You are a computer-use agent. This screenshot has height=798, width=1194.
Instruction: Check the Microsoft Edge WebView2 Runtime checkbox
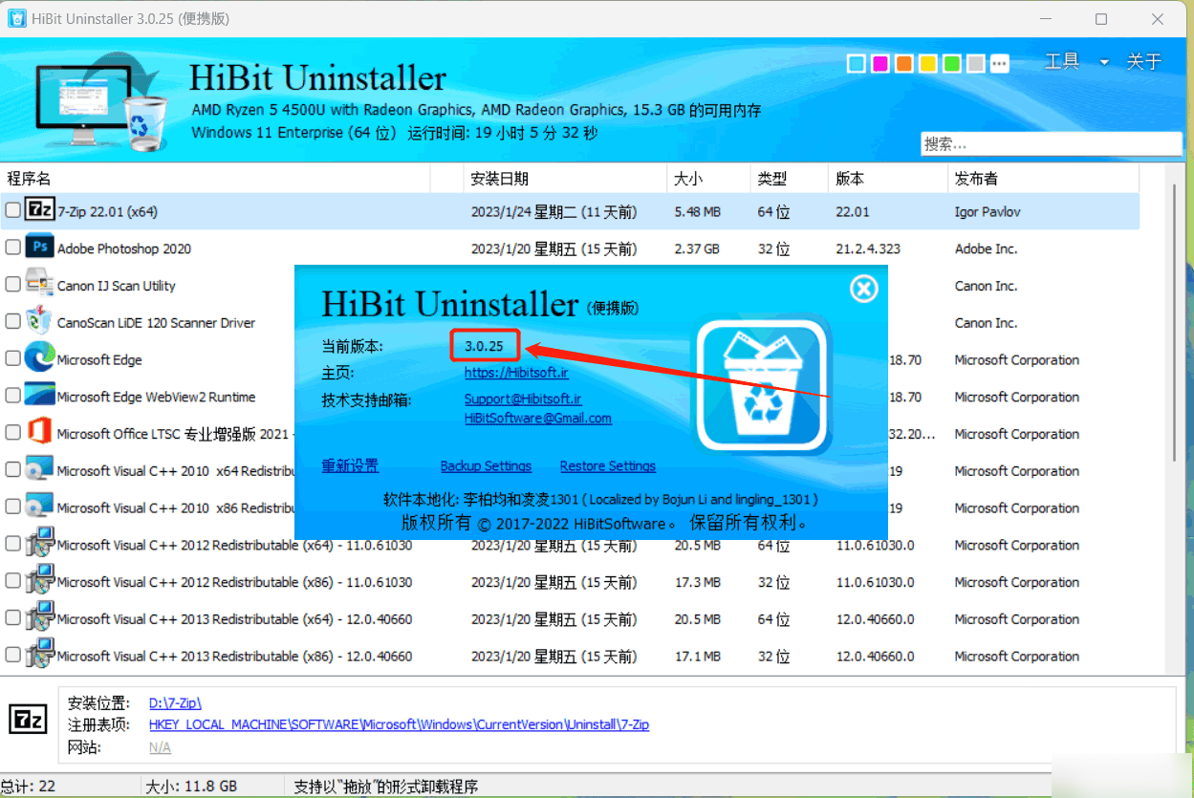tap(13, 396)
